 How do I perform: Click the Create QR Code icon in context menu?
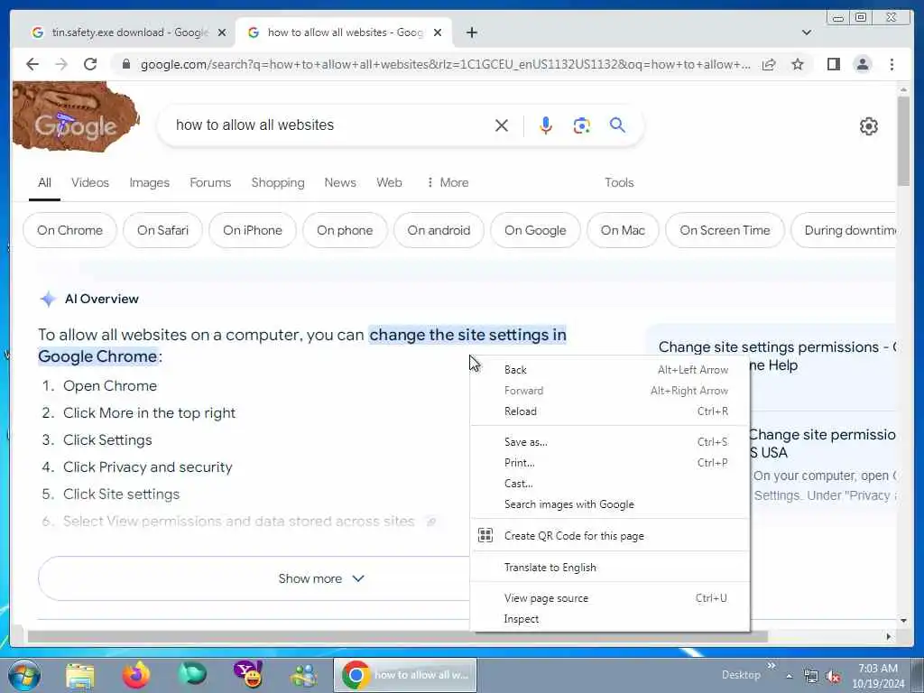(x=485, y=535)
